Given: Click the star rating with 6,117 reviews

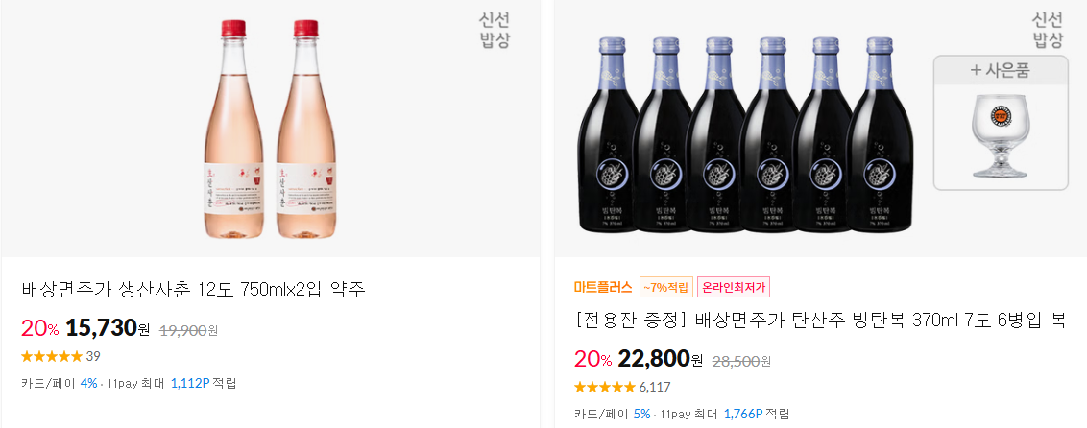Looking at the screenshot, I should (x=622, y=387).
